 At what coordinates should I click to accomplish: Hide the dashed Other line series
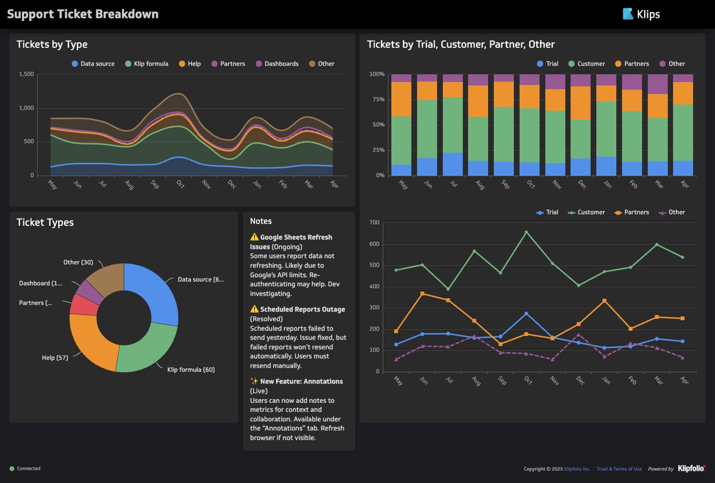[672, 212]
